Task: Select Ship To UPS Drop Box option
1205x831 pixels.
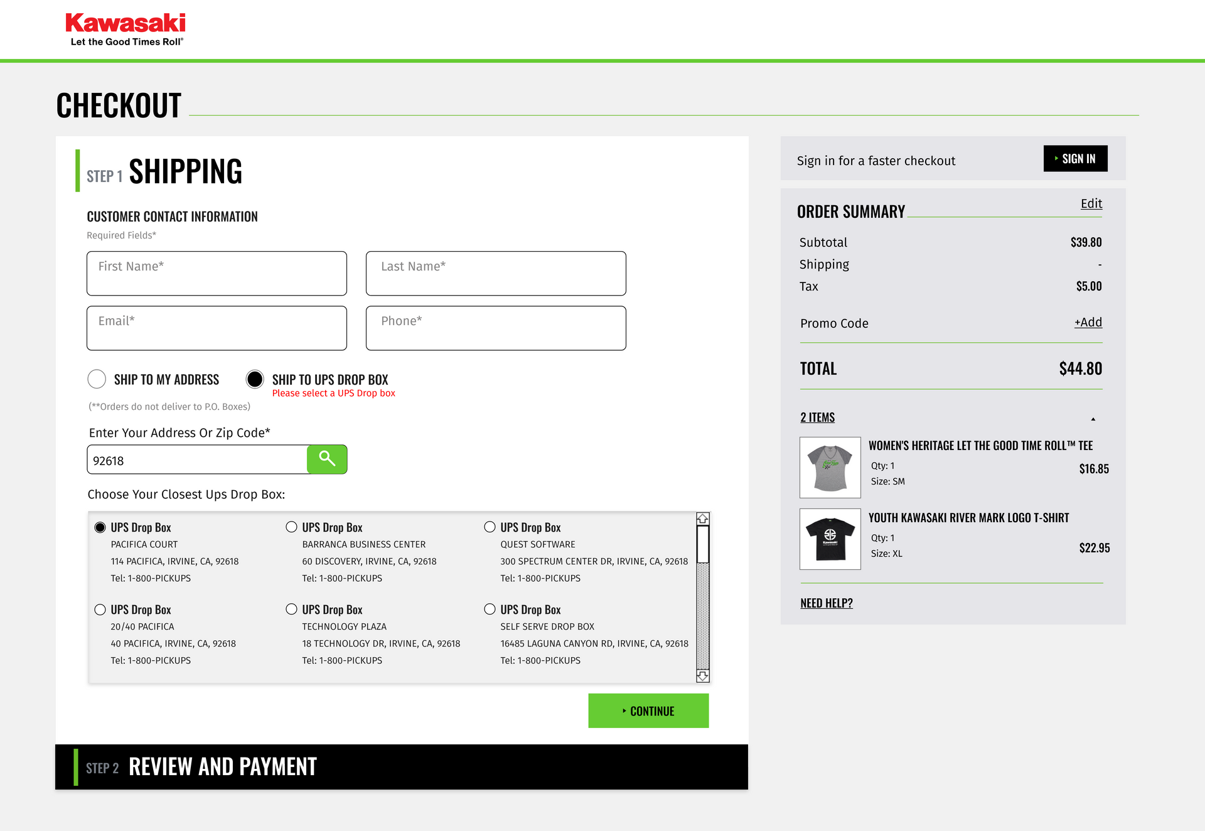Action: coord(255,379)
